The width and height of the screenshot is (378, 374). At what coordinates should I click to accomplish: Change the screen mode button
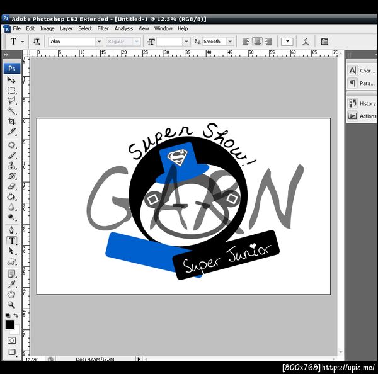click(x=11, y=352)
